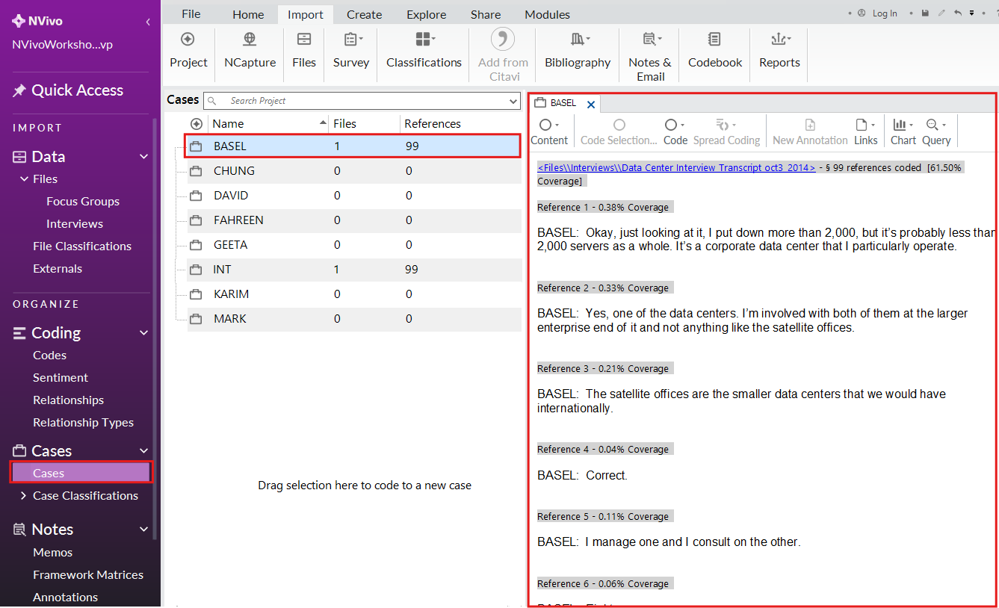Open the Links menu
The image size is (999, 608).
866,132
